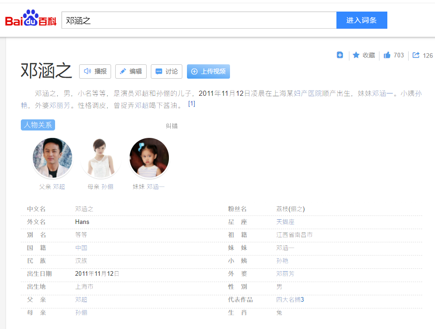Image resolution: width=435 pixels, height=329 pixels.
Task: Click the 播报 speaker icon button
Action: (95, 72)
